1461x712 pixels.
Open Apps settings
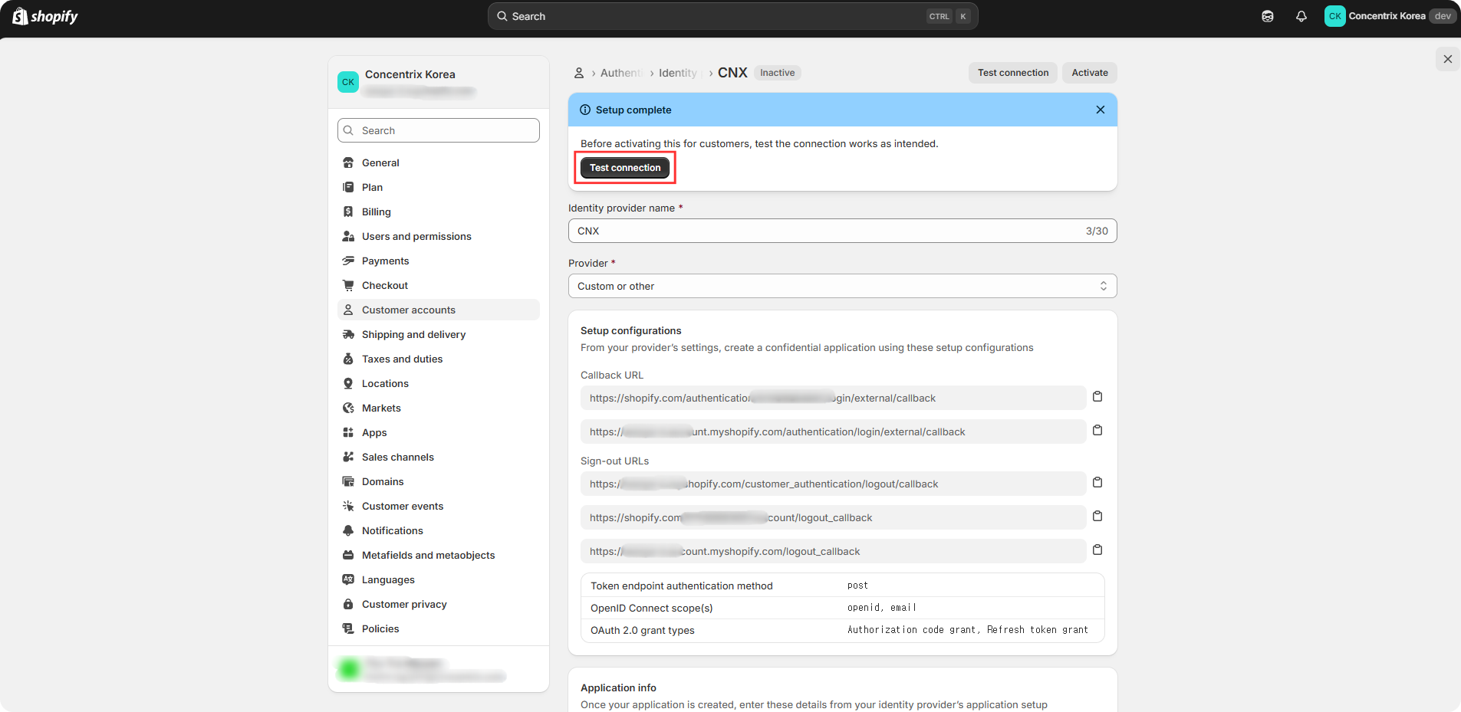[x=439, y=432]
